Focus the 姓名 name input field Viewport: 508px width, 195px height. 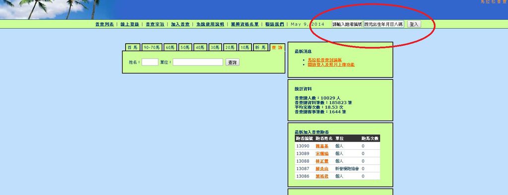150,62
